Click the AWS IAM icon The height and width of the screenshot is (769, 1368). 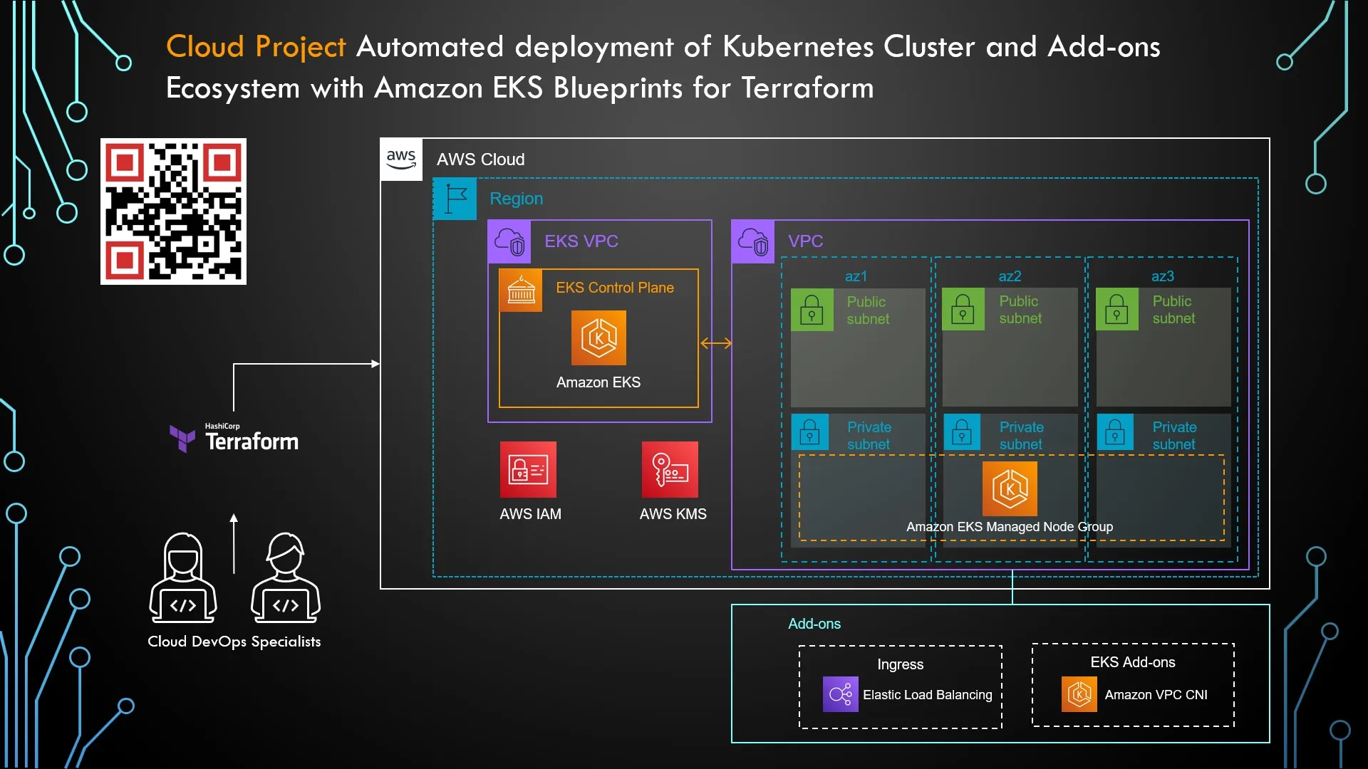(x=528, y=470)
